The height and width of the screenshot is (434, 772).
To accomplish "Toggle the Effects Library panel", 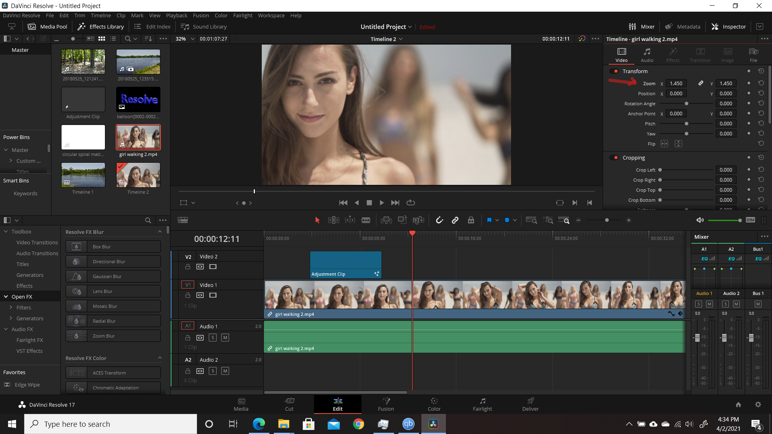I will click(x=101, y=27).
